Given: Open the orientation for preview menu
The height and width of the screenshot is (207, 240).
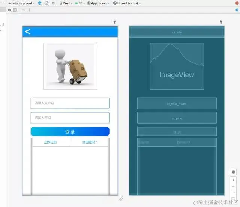Looking at the screenshot, I should point(47,3).
